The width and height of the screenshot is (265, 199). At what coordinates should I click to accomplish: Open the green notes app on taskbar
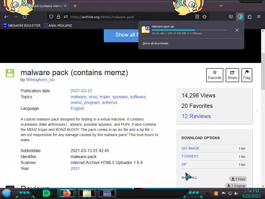(x=46, y=193)
